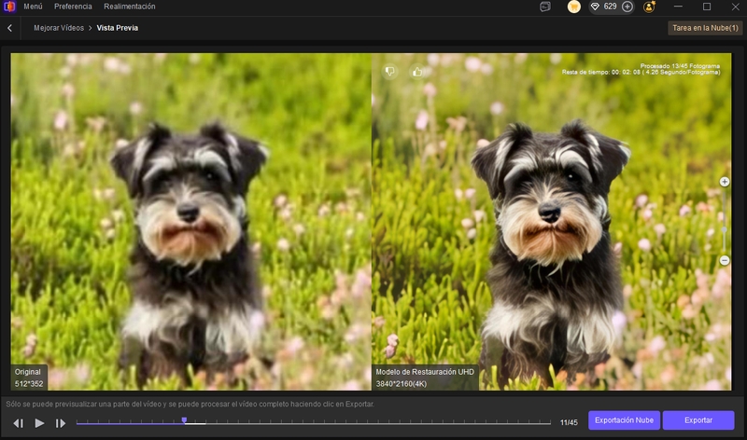Click the plus icon to add credits

(x=627, y=7)
